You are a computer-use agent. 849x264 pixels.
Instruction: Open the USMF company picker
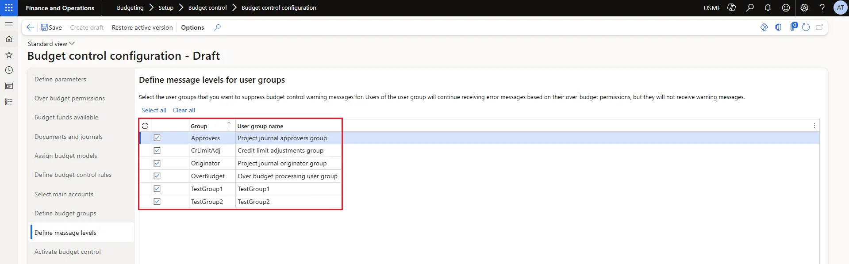[712, 8]
